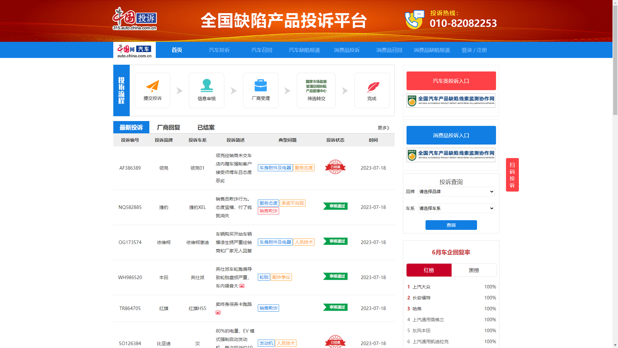Switch to 已结案 tab
Viewport: 618px width, 348px height.
[206, 127]
